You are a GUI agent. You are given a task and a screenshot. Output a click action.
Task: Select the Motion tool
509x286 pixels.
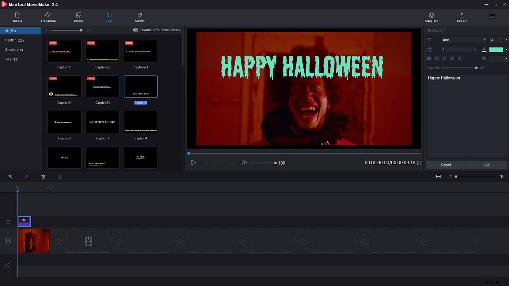pos(139,17)
